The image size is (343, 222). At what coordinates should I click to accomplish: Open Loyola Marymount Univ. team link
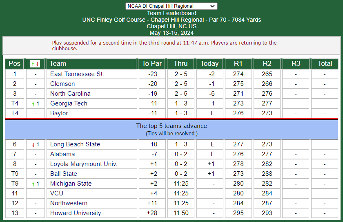pyautogui.click(x=84, y=164)
